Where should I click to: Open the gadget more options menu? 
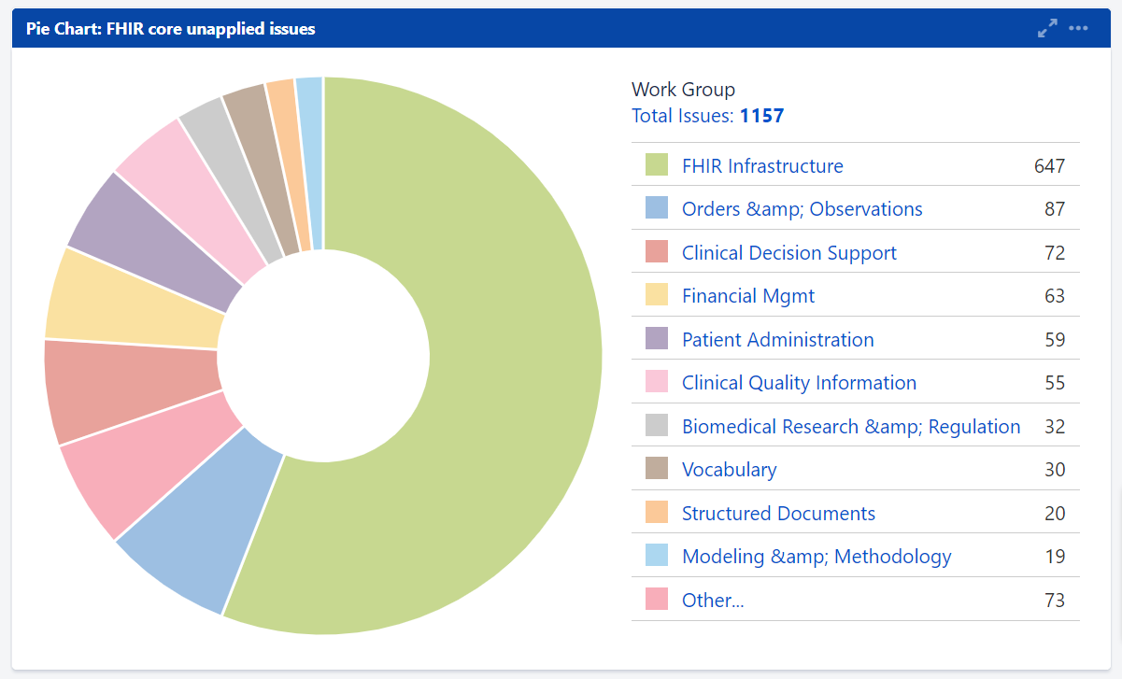pyautogui.click(x=1079, y=29)
